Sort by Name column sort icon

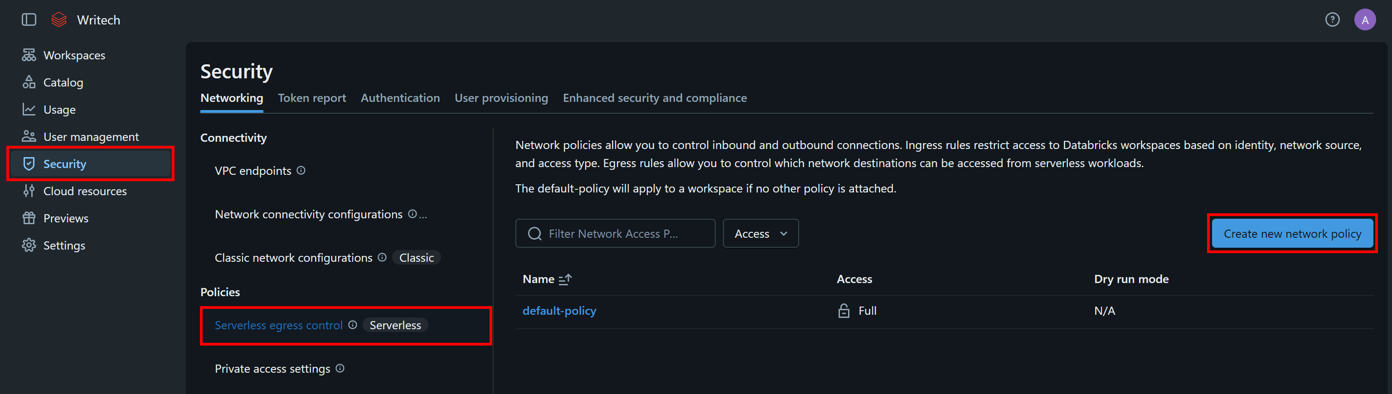565,279
